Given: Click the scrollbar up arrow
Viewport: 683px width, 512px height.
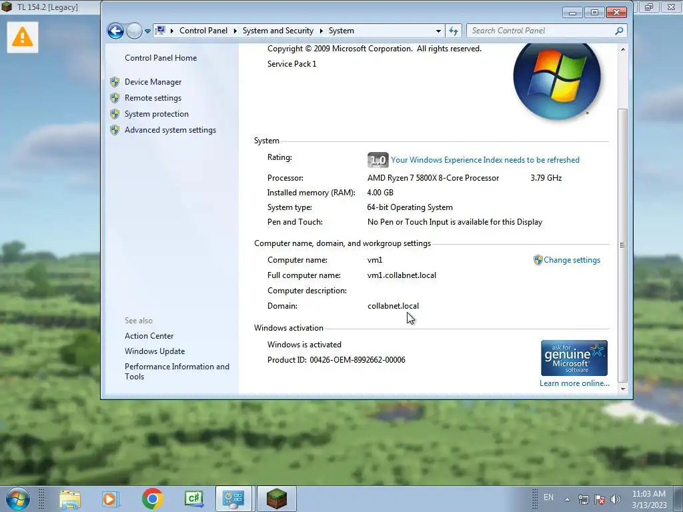Looking at the screenshot, I should coord(623,49).
